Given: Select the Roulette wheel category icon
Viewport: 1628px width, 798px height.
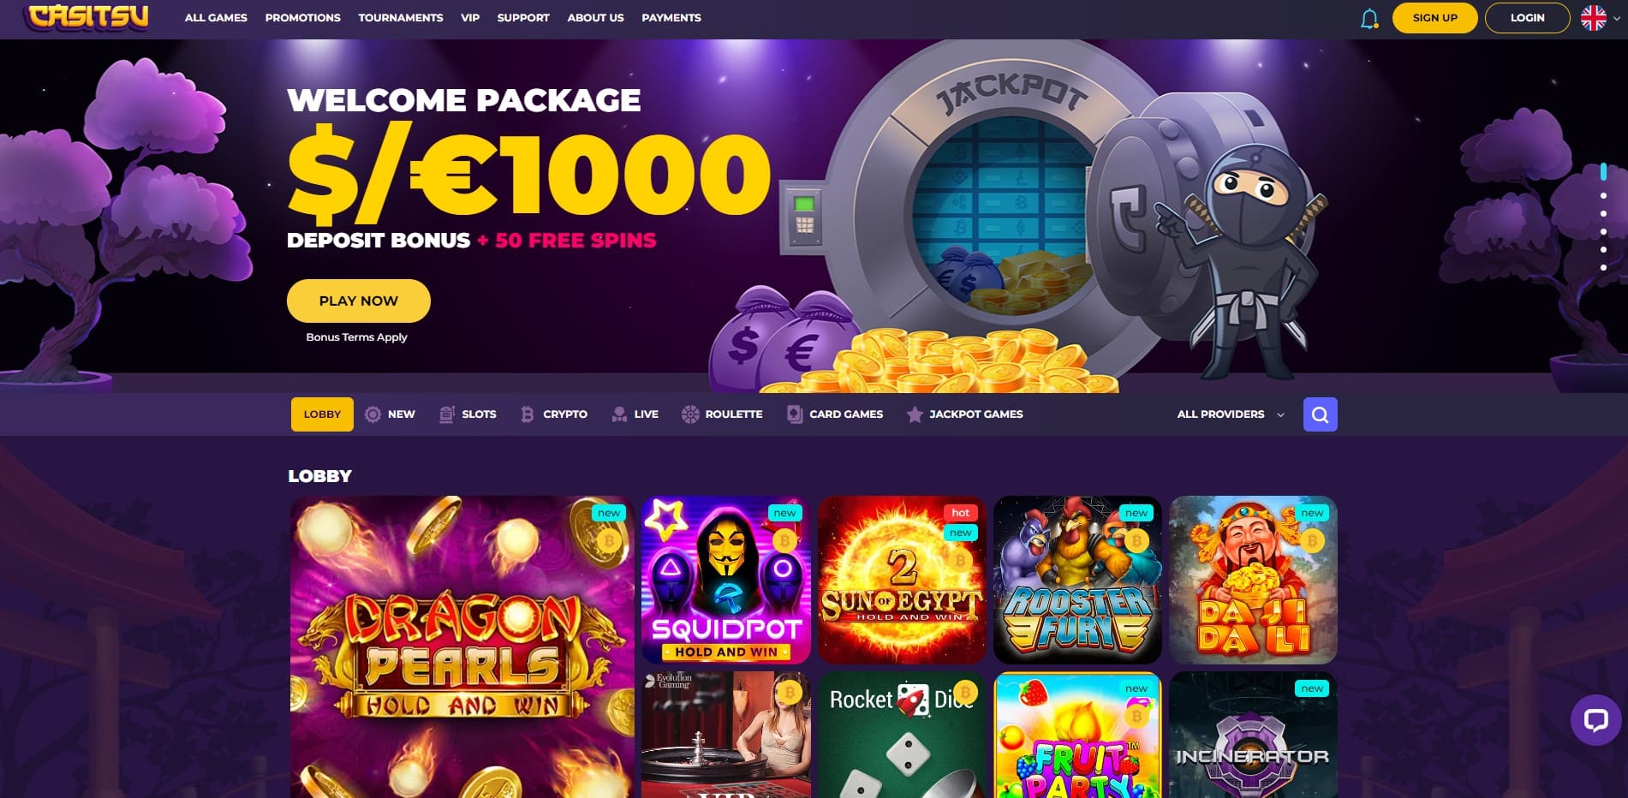Looking at the screenshot, I should click(690, 414).
